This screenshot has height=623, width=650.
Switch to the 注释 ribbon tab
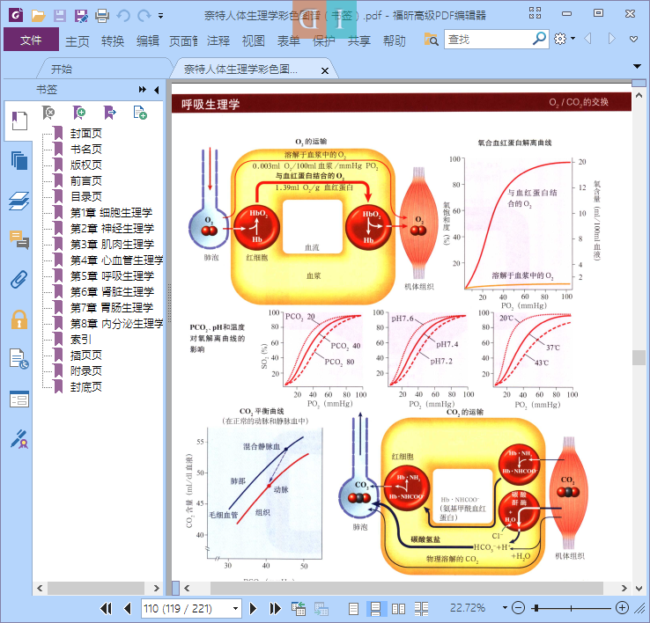[218, 40]
